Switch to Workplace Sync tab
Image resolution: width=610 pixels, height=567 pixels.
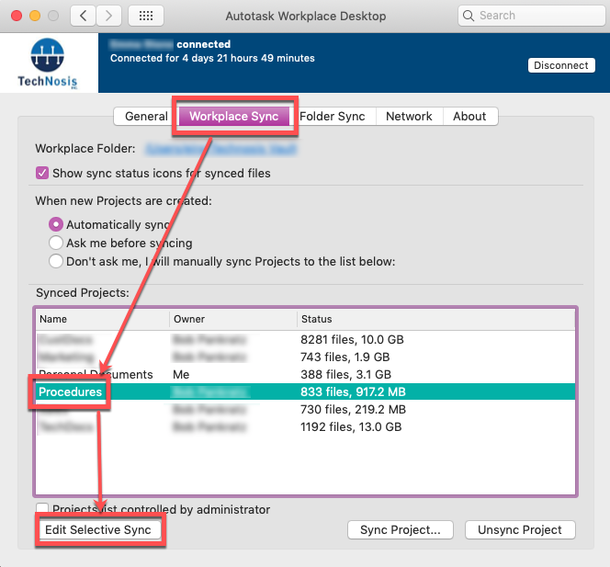(x=234, y=116)
